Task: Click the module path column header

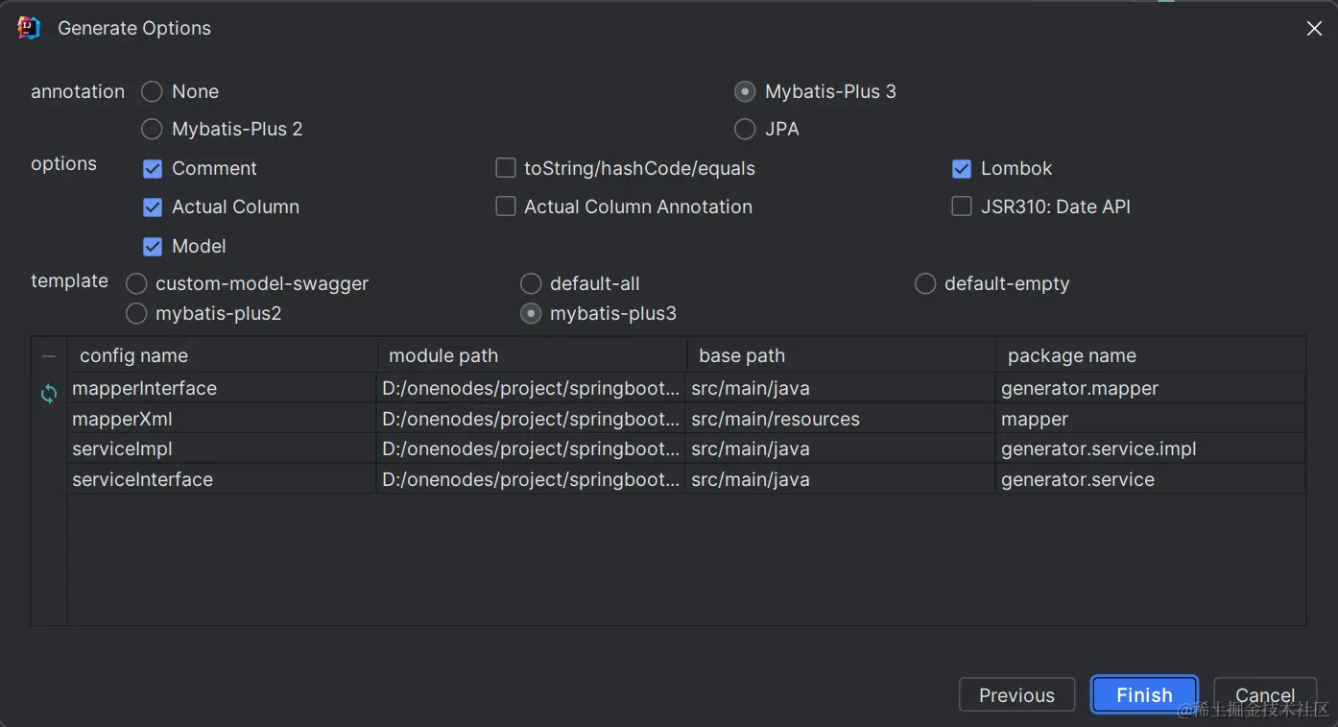Action: 532,355
